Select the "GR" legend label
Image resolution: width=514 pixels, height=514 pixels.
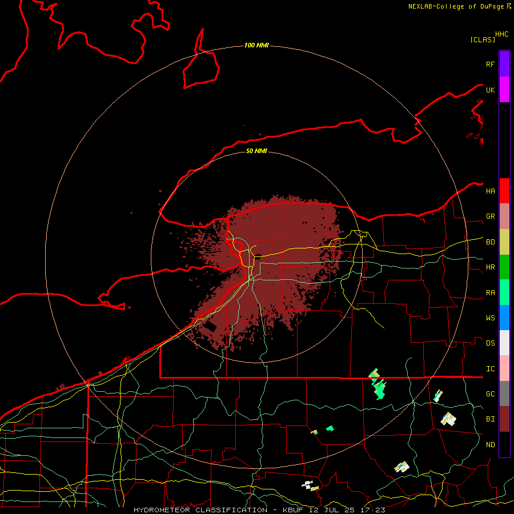(x=490, y=216)
